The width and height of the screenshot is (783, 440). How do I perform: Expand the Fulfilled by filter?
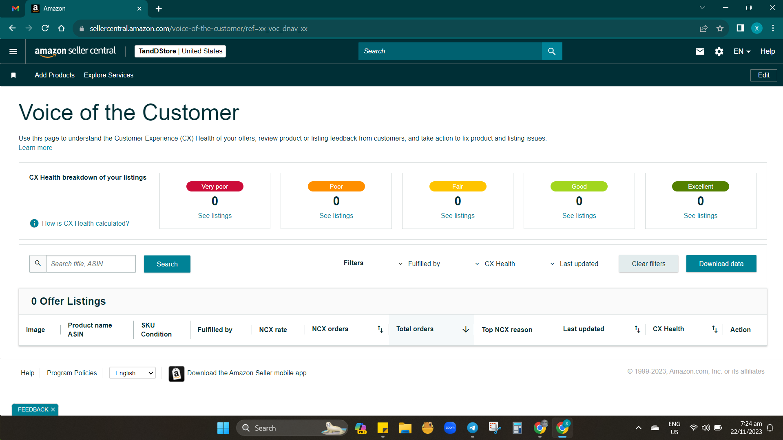pyautogui.click(x=419, y=264)
